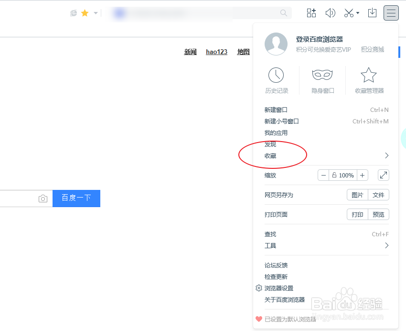Select 新建窗口 menu item
The width and height of the screenshot is (406, 331).
pyautogui.click(x=326, y=110)
